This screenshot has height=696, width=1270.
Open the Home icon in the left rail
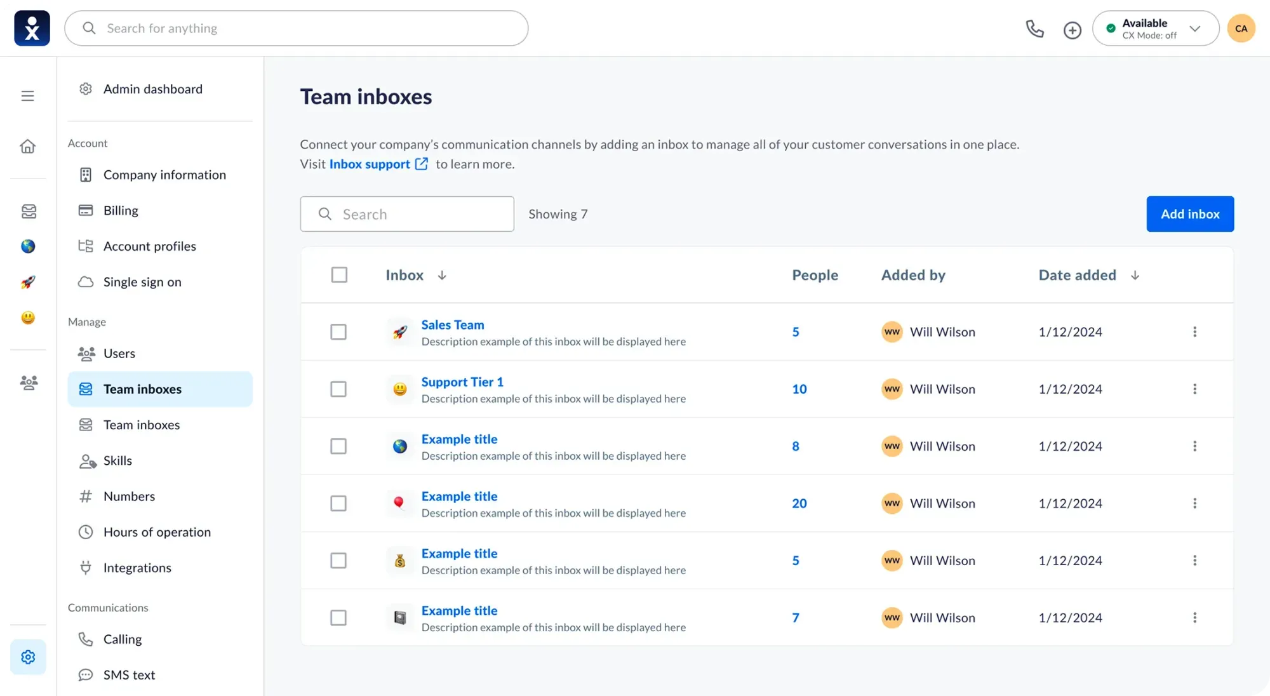[x=28, y=146]
